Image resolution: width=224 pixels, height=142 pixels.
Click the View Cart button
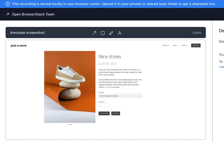(x=196, y=46)
